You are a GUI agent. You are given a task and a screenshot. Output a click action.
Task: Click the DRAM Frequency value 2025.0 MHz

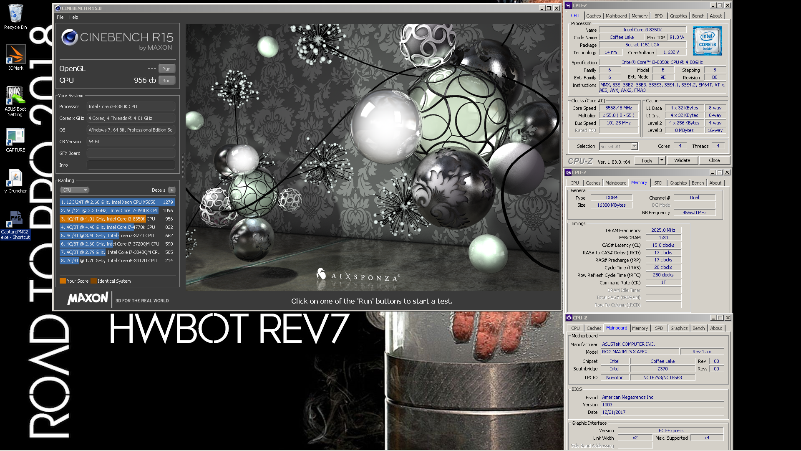point(663,230)
